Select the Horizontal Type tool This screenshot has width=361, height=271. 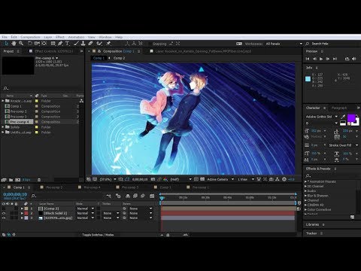point(68,44)
